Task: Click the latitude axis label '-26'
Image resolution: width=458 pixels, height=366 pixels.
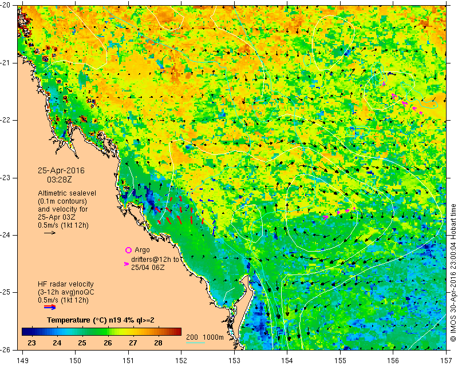Action: 5,350
